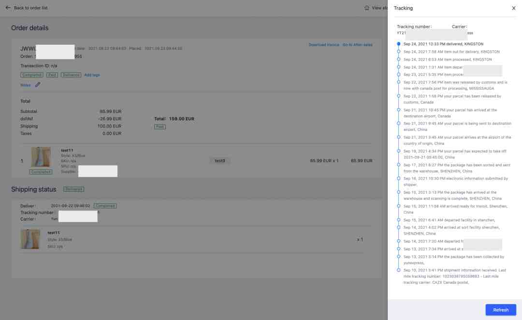Click the Add tags link
522x320 pixels.
click(92, 75)
